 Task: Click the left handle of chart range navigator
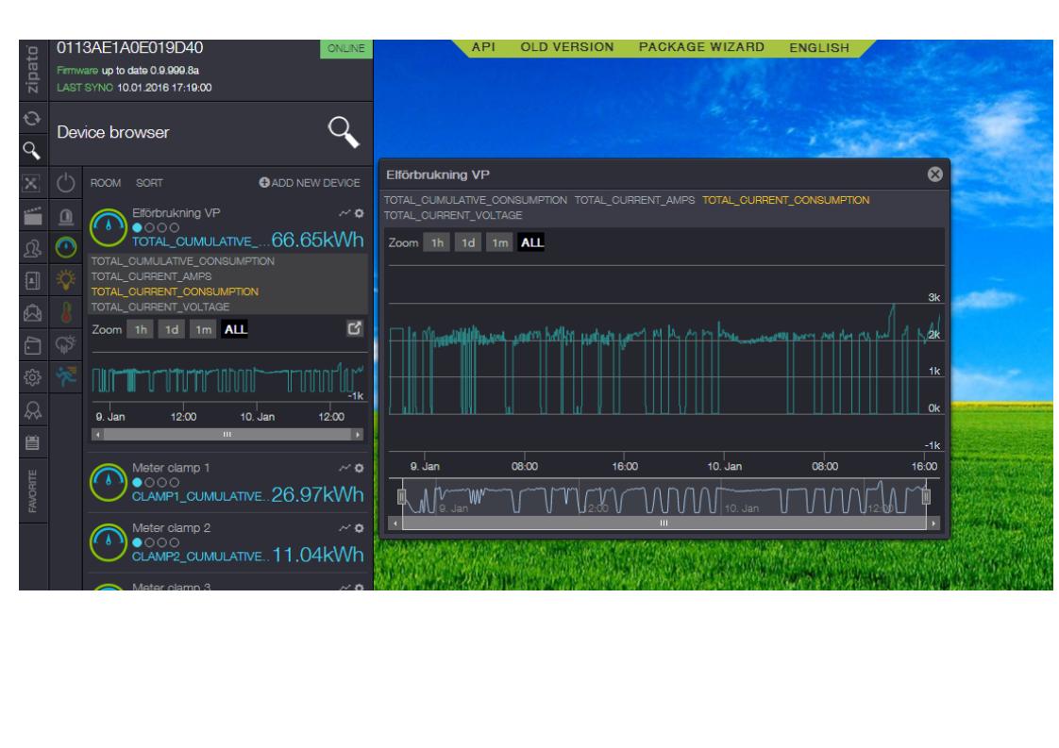[x=401, y=497]
